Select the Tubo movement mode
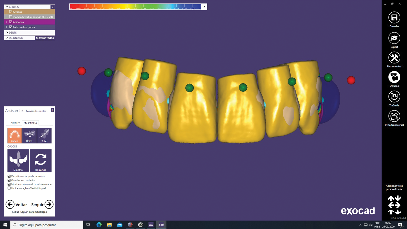Viewport: 407px width, 229px height. [x=44, y=135]
